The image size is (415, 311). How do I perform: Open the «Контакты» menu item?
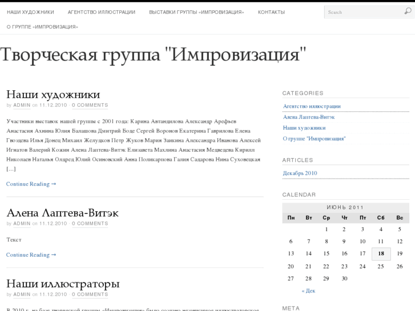pos(271,12)
